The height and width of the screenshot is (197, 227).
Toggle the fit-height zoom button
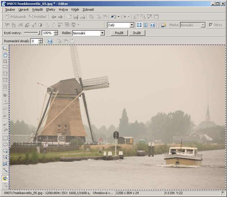pyautogui.click(x=146, y=25)
